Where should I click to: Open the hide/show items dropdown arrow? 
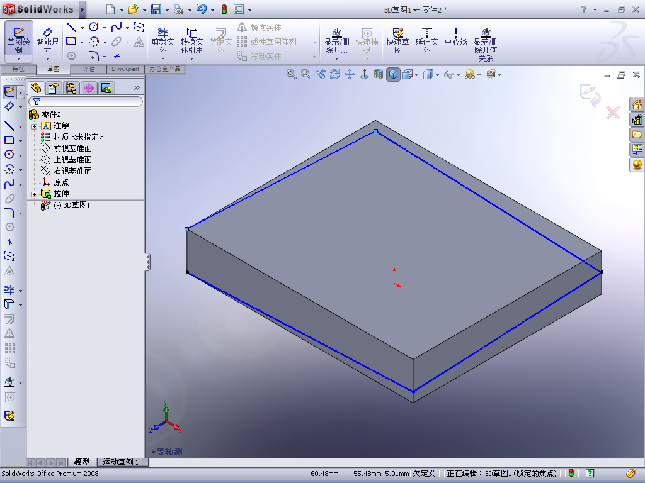(x=458, y=75)
